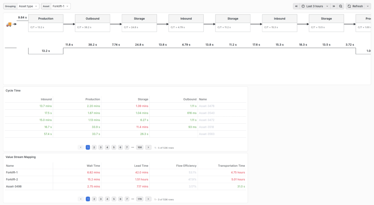The width and height of the screenshot is (374, 205).
Task: Go to Cycle Time page 7
Action: click(127, 147)
